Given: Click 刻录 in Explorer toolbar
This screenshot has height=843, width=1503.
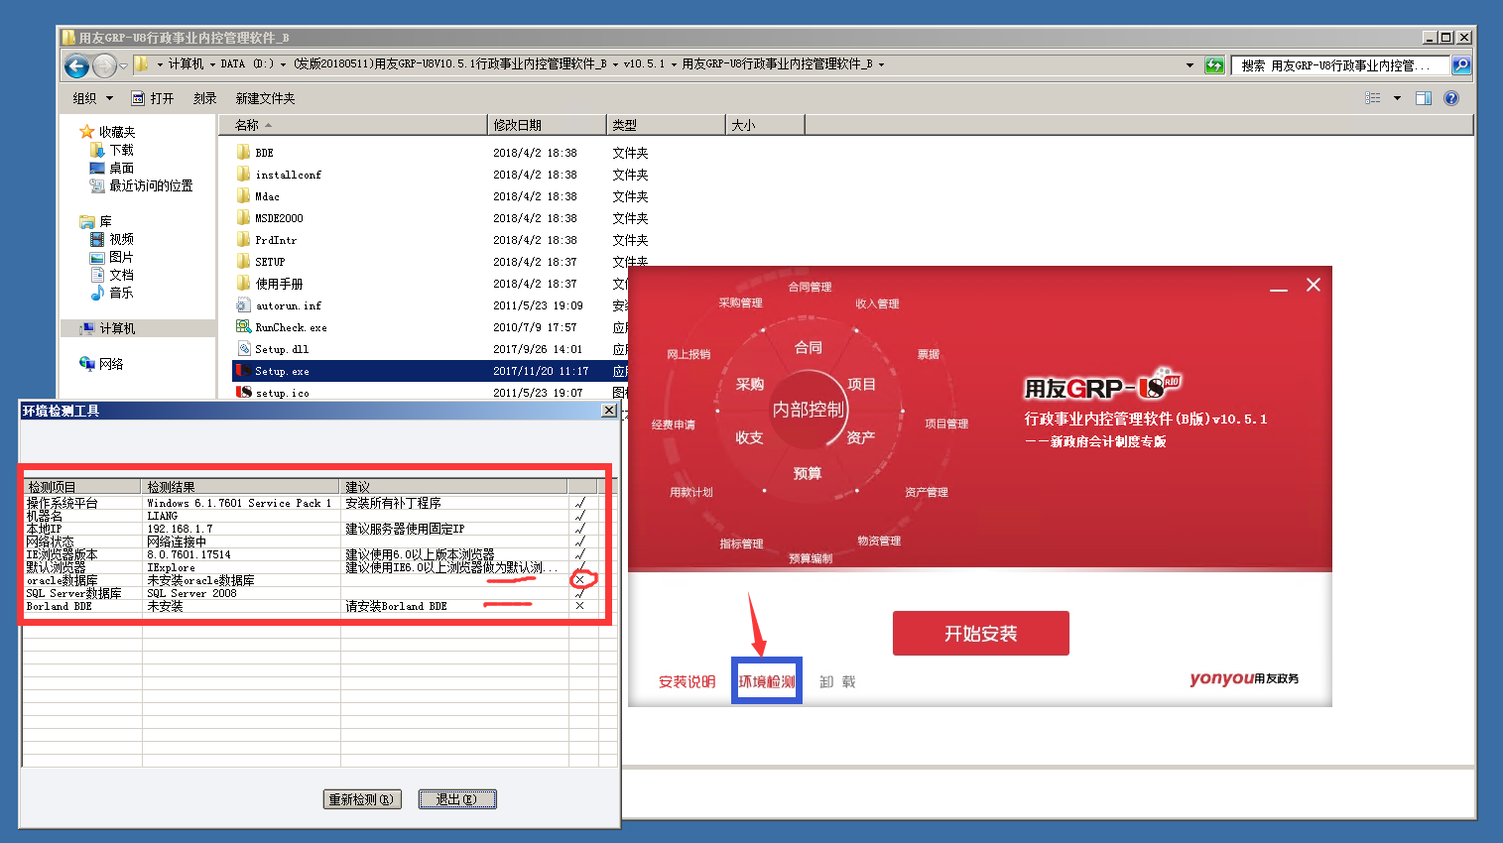Looking at the screenshot, I should coord(205,98).
